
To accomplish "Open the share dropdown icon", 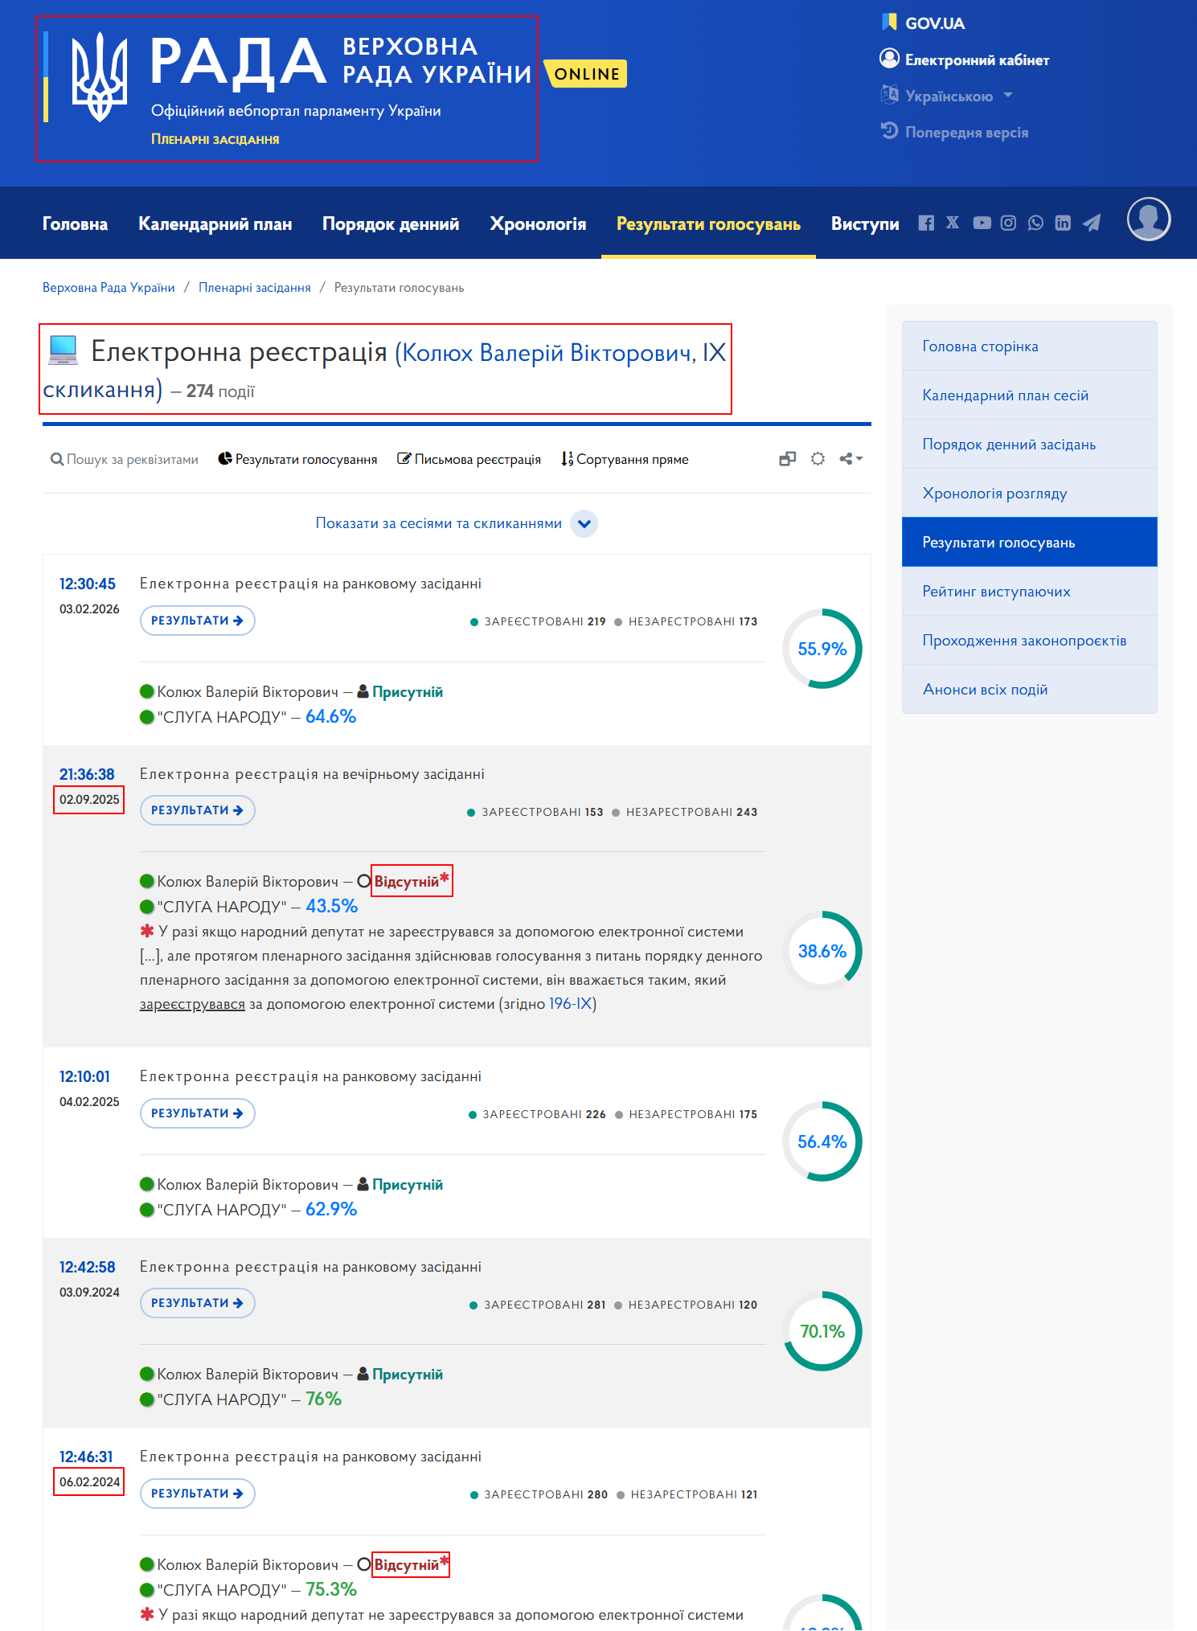I will (x=851, y=459).
